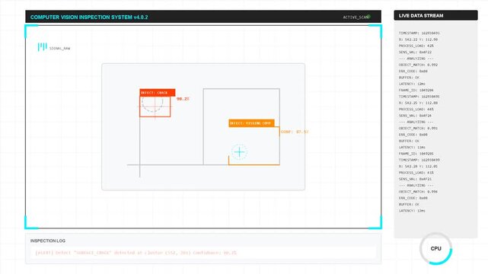This screenshot has width=488, height=274.
Task: Click the SIGNAL_RAW bars icon
Action: click(43, 47)
